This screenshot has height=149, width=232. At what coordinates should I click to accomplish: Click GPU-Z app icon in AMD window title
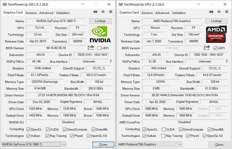point(121,4)
